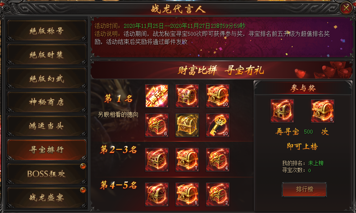Click first-place red chest with quantity 10
356x213 pixels.
pyautogui.click(x=217, y=96)
